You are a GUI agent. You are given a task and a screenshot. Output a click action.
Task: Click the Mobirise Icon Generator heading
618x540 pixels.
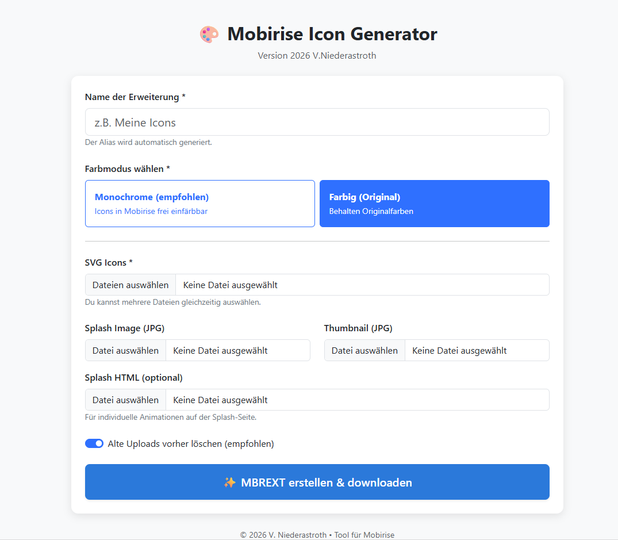point(332,34)
